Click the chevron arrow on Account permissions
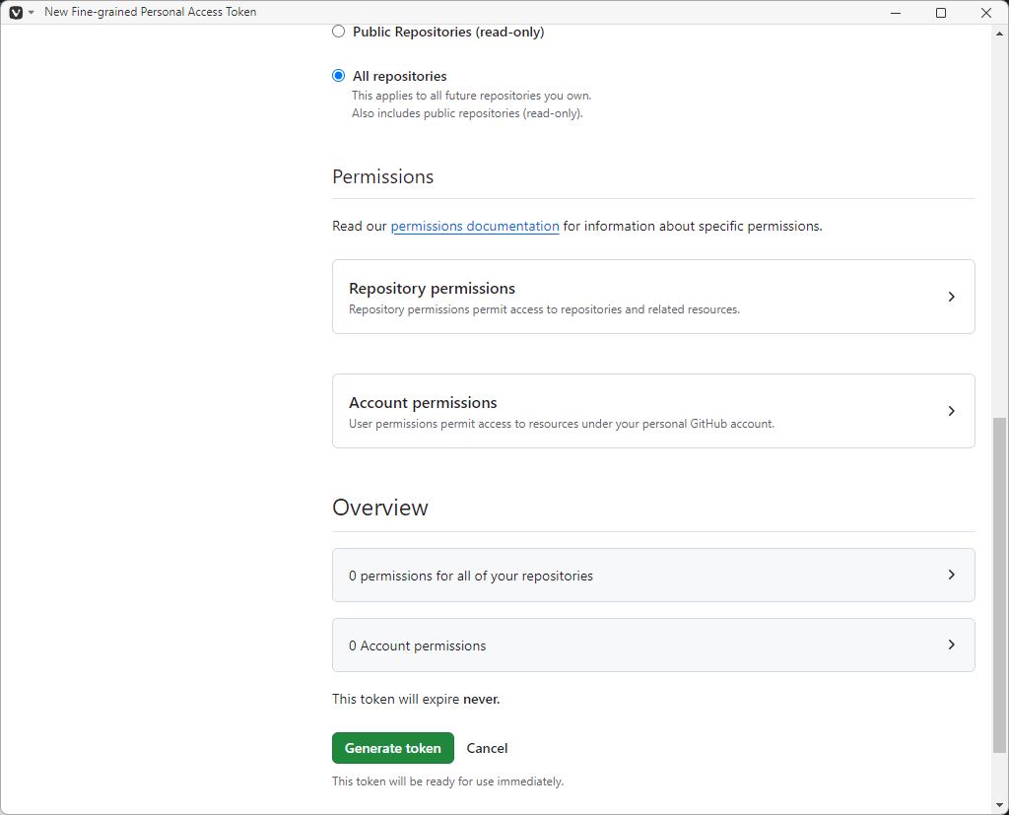 pyautogui.click(x=951, y=411)
